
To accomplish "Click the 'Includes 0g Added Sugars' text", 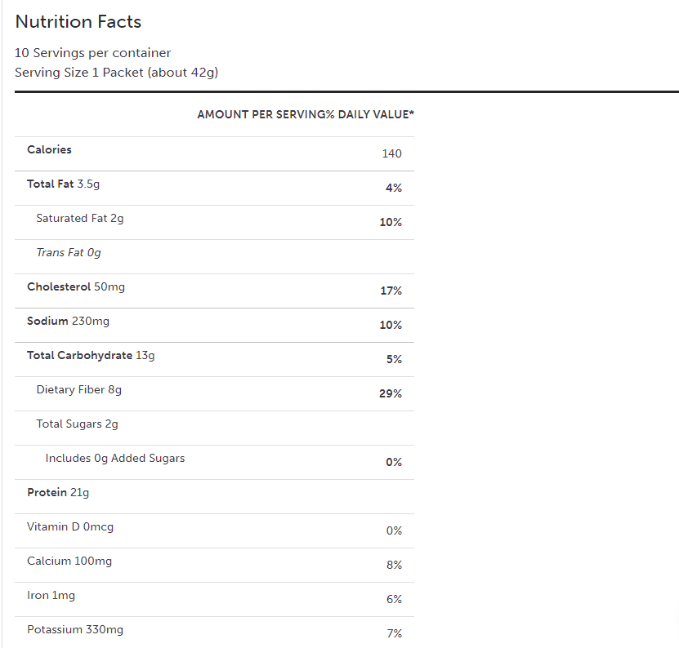I will 115,458.
